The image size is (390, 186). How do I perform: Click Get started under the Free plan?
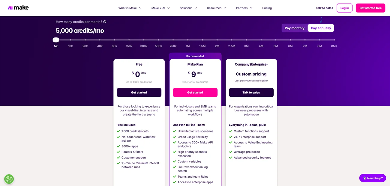tap(139, 93)
